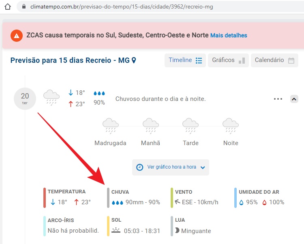This screenshot has height=244, width=304.
Task: Click the Chuva 90mm - 90% value
Action: (x=143, y=202)
